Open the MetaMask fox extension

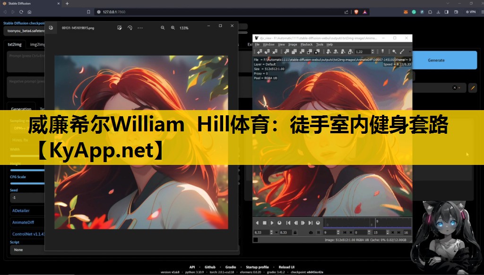tap(406, 12)
